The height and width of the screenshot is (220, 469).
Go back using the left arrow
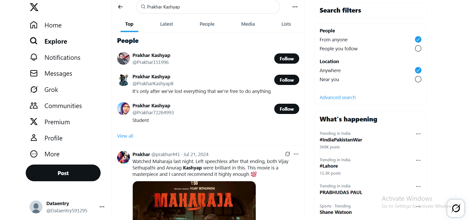(120, 7)
